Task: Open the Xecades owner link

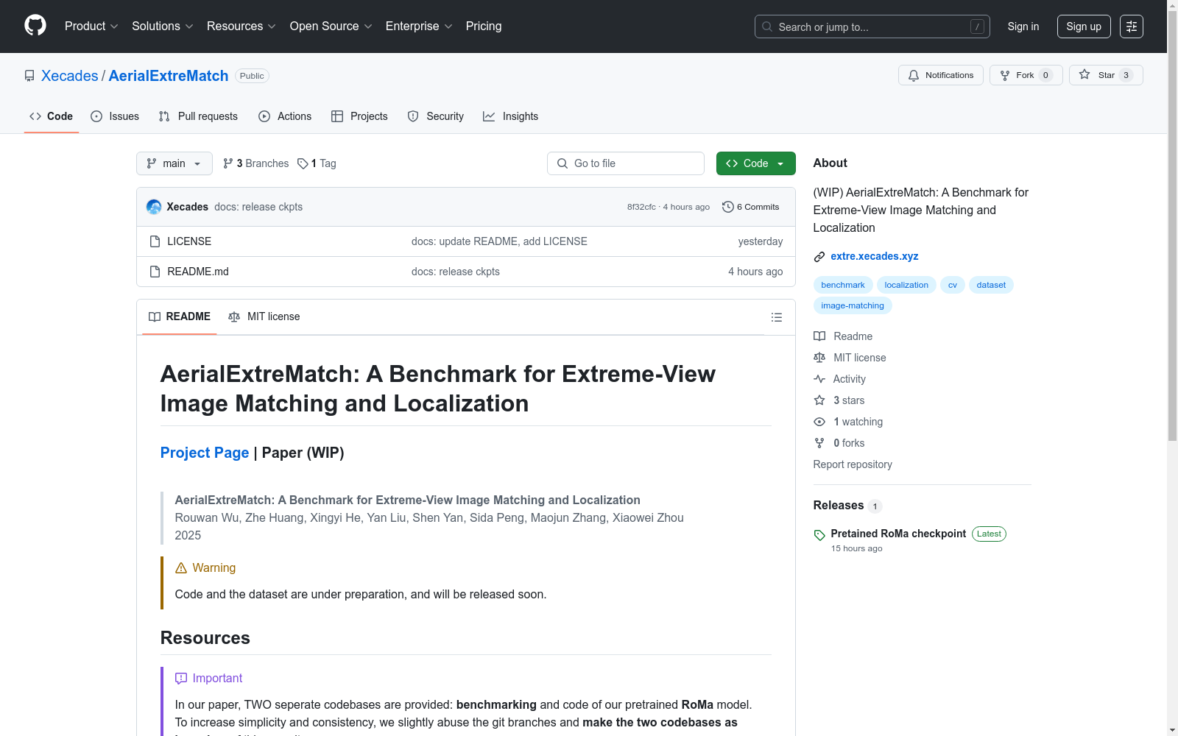Action: (x=70, y=76)
